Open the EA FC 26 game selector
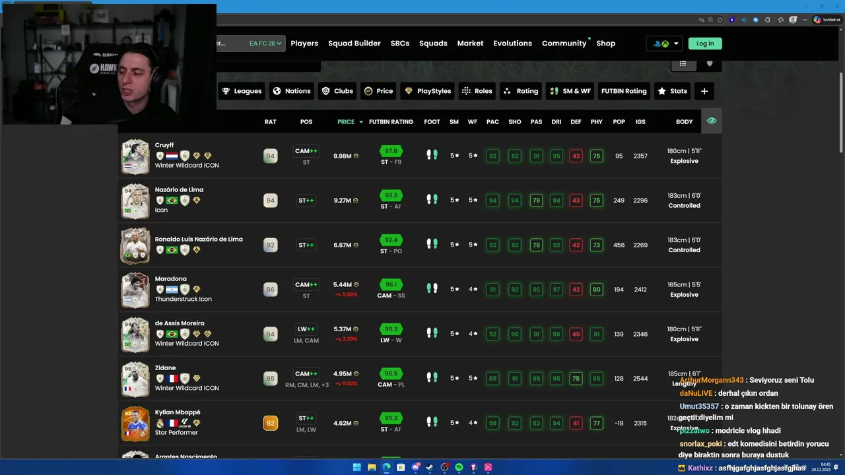845x475 pixels. [x=265, y=44]
